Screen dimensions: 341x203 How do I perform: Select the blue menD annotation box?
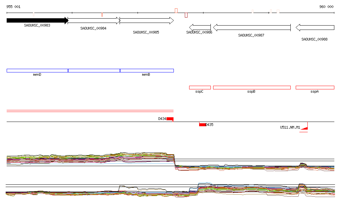(x=37, y=71)
